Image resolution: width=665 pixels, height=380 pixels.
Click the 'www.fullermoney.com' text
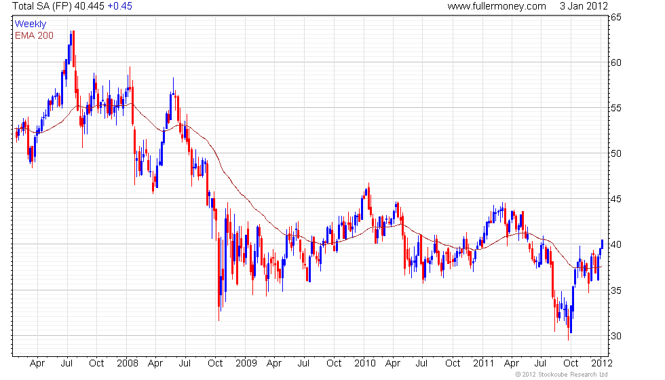(497, 6)
